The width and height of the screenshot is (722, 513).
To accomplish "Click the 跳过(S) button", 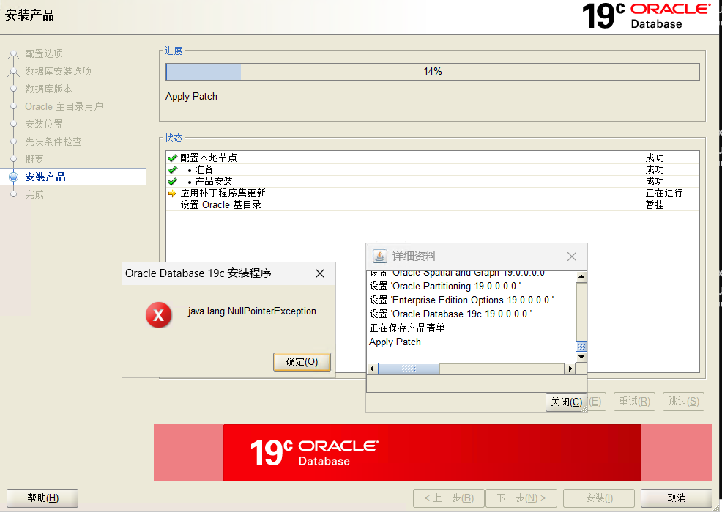I will [683, 402].
